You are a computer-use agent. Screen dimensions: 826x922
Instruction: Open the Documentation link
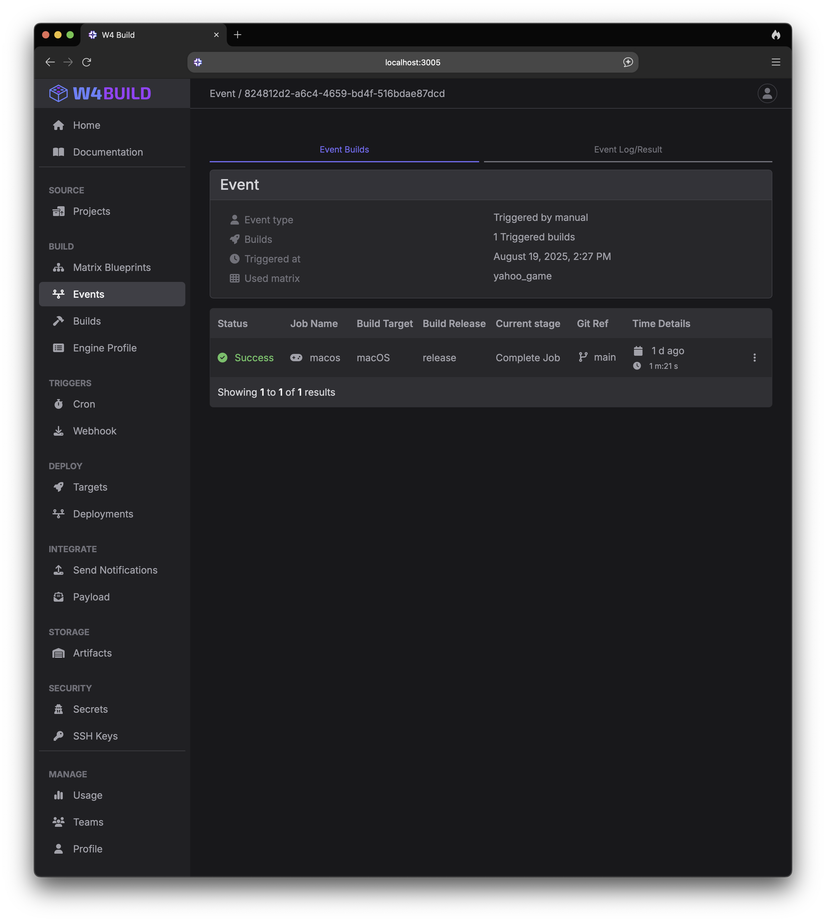pos(112,152)
